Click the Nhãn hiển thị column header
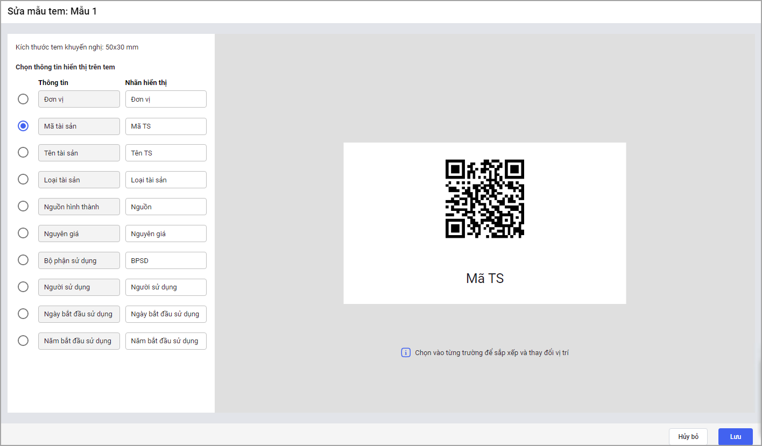Image resolution: width=762 pixels, height=446 pixels. pyautogui.click(x=146, y=83)
